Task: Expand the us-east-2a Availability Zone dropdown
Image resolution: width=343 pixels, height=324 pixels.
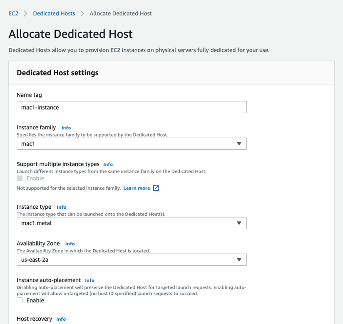Action: tap(131, 260)
